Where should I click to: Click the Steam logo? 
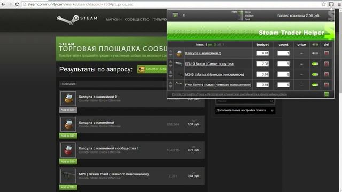pos(77,19)
